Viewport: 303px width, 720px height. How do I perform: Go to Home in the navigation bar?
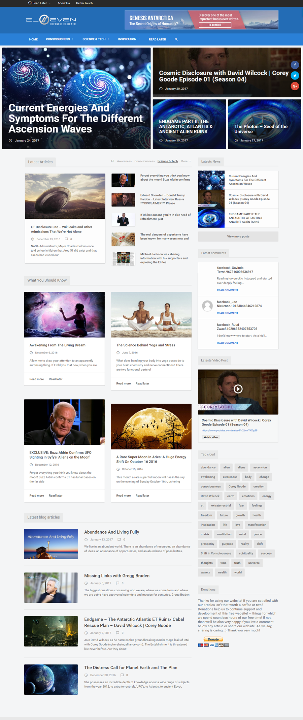(x=33, y=39)
